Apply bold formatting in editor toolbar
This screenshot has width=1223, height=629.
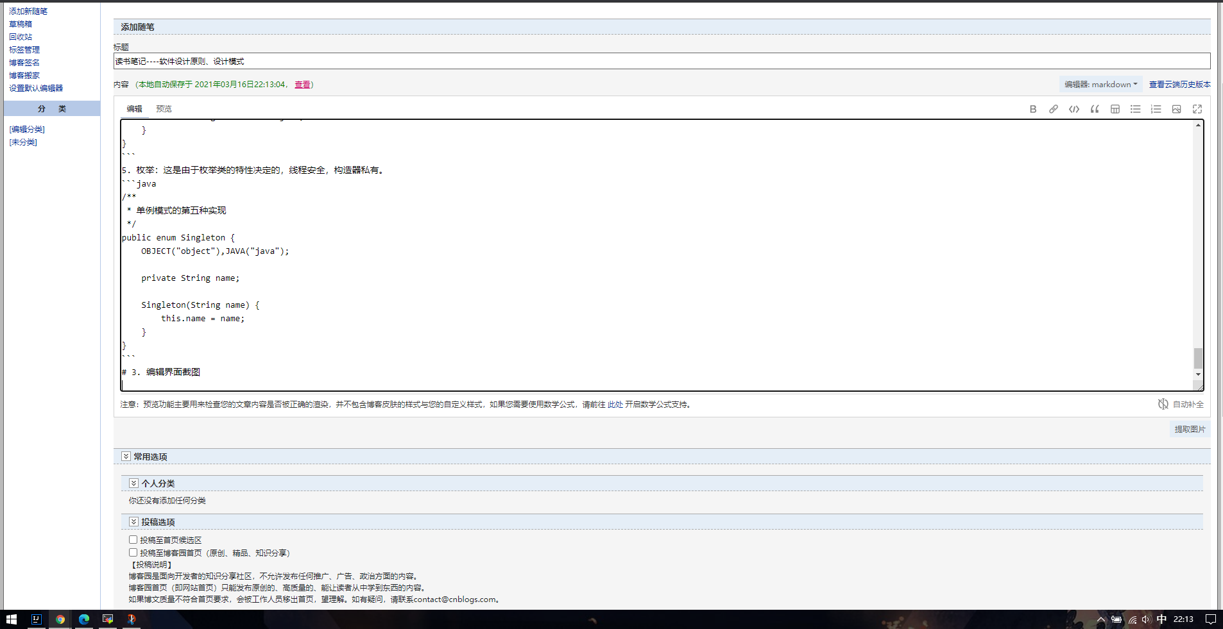click(x=1033, y=109)
